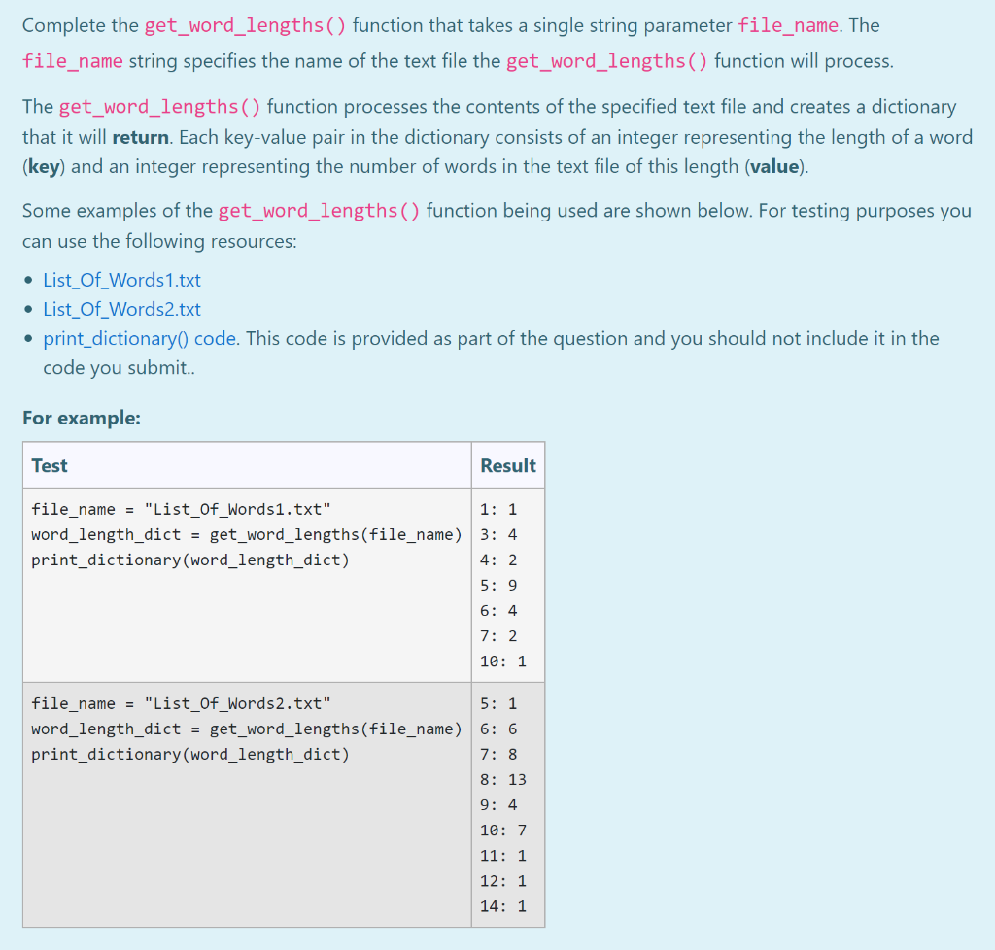Click the result value '8: 13' in second example
Image resolution: width=995 pixels, height=950 pixels.
point(501,779)
